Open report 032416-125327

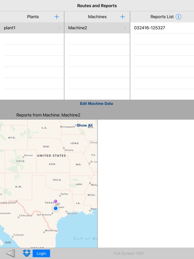pyautogui.click(x=162, y=28)
